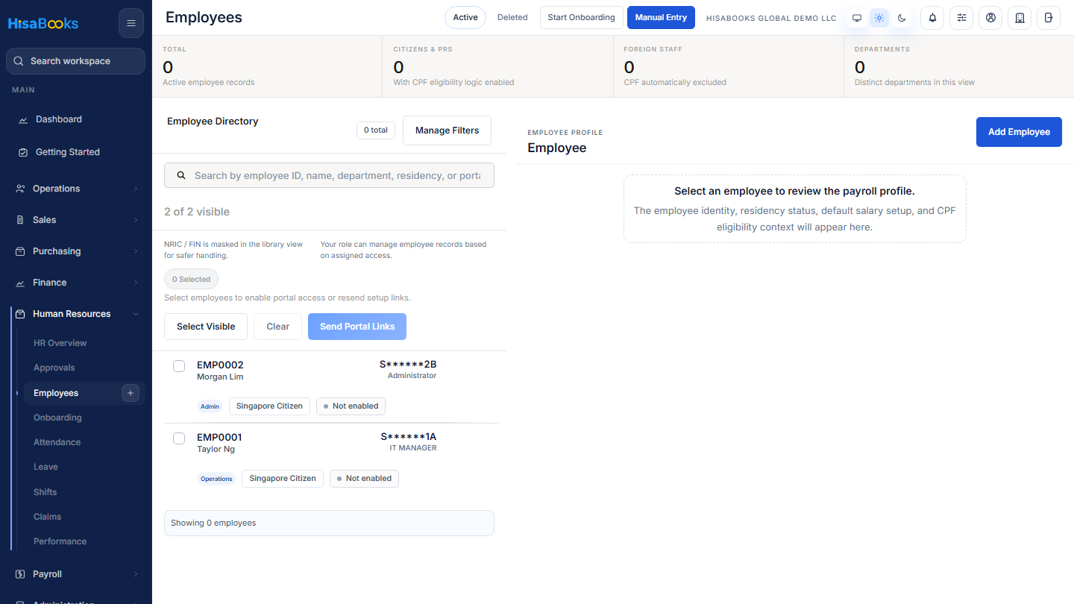Click the logout icon

pos(1049,18)
